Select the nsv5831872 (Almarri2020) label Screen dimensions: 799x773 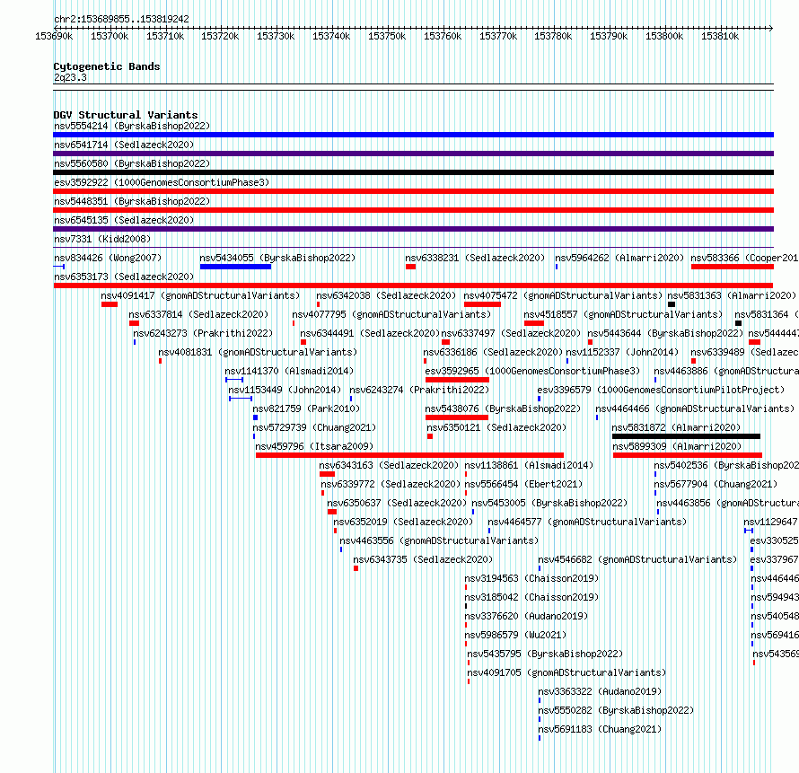pyautogui.click(x=676, y=427)
